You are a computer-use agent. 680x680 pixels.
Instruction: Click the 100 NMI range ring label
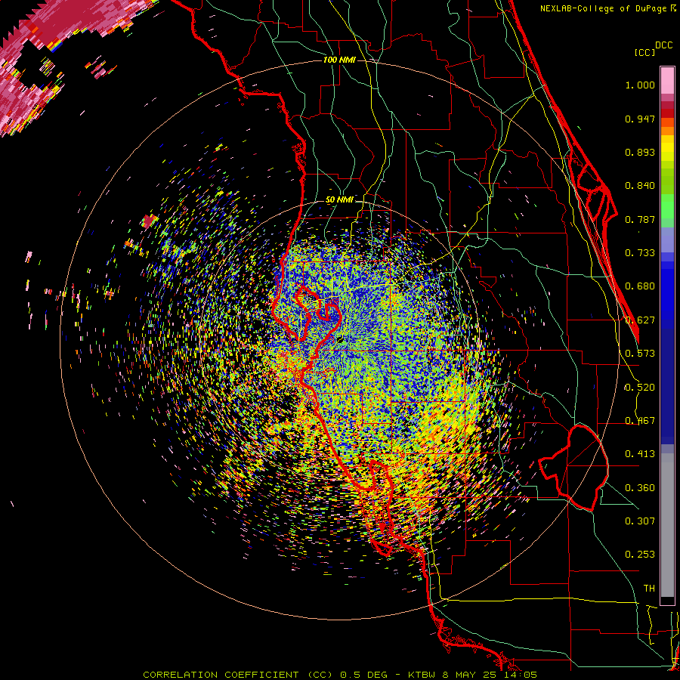339,60
